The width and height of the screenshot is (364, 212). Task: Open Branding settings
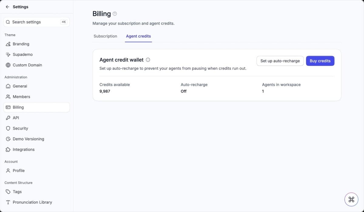click(36, 44)
